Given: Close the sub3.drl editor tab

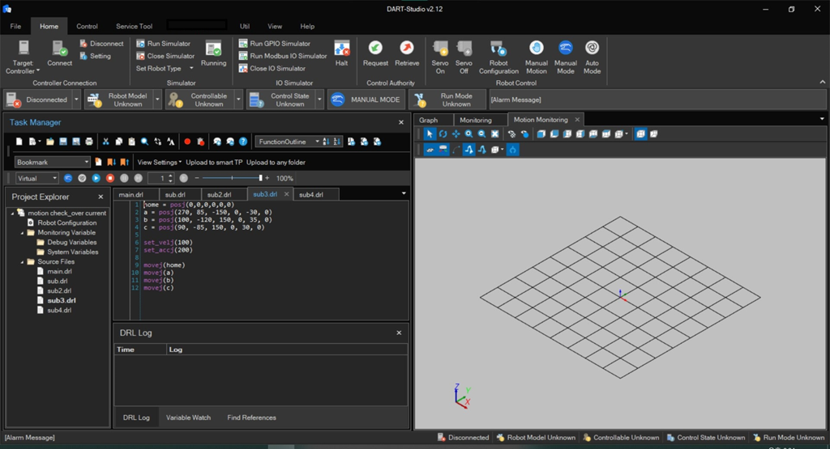Looking at the screenshot, I should 286,194.
